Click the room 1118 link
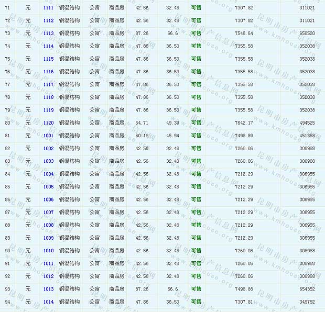 tap(48, 97)
